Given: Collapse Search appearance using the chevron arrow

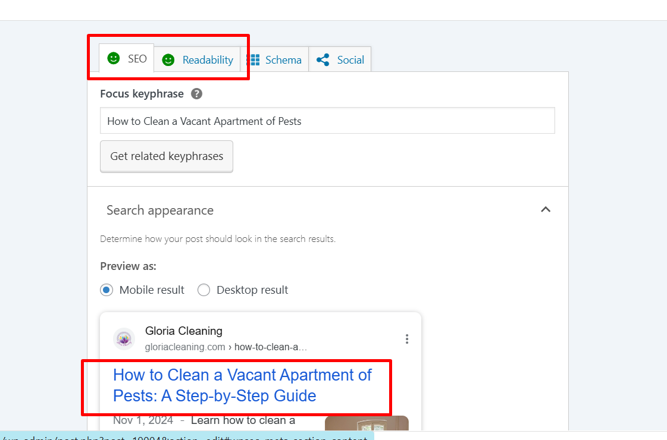Looking at the screenshot, I should click(545, 210).
